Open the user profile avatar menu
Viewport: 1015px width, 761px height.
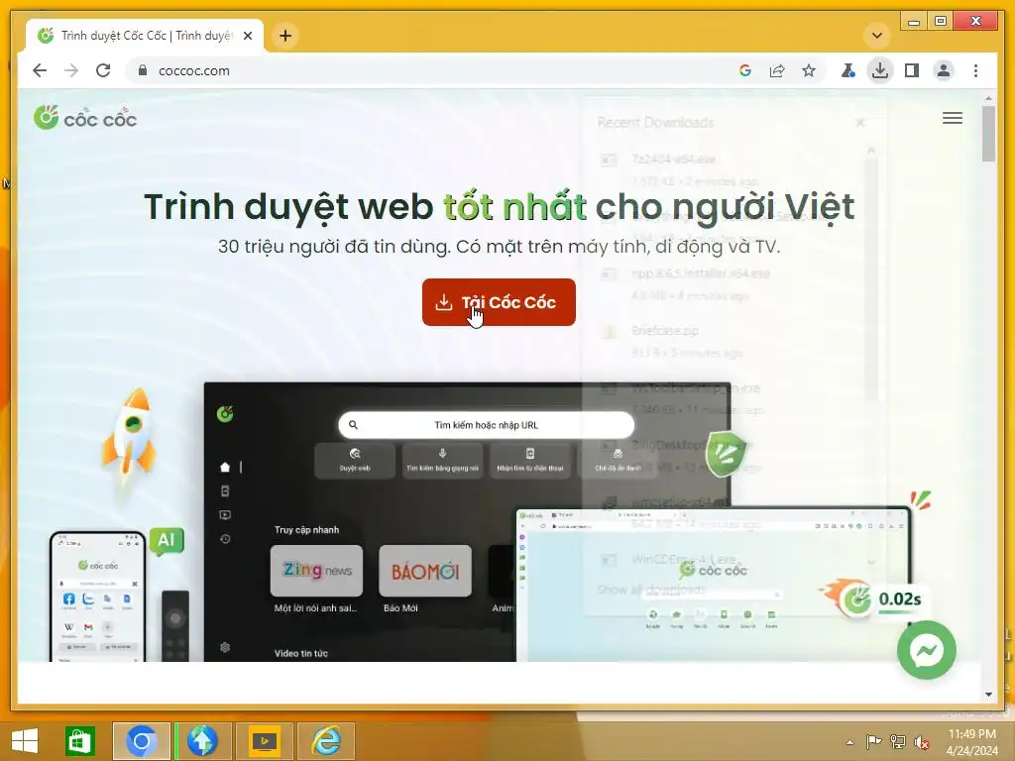click(944, 70)
